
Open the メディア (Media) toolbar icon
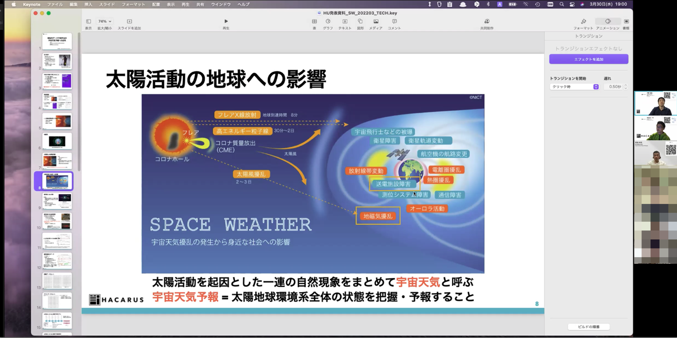(376, 22)
